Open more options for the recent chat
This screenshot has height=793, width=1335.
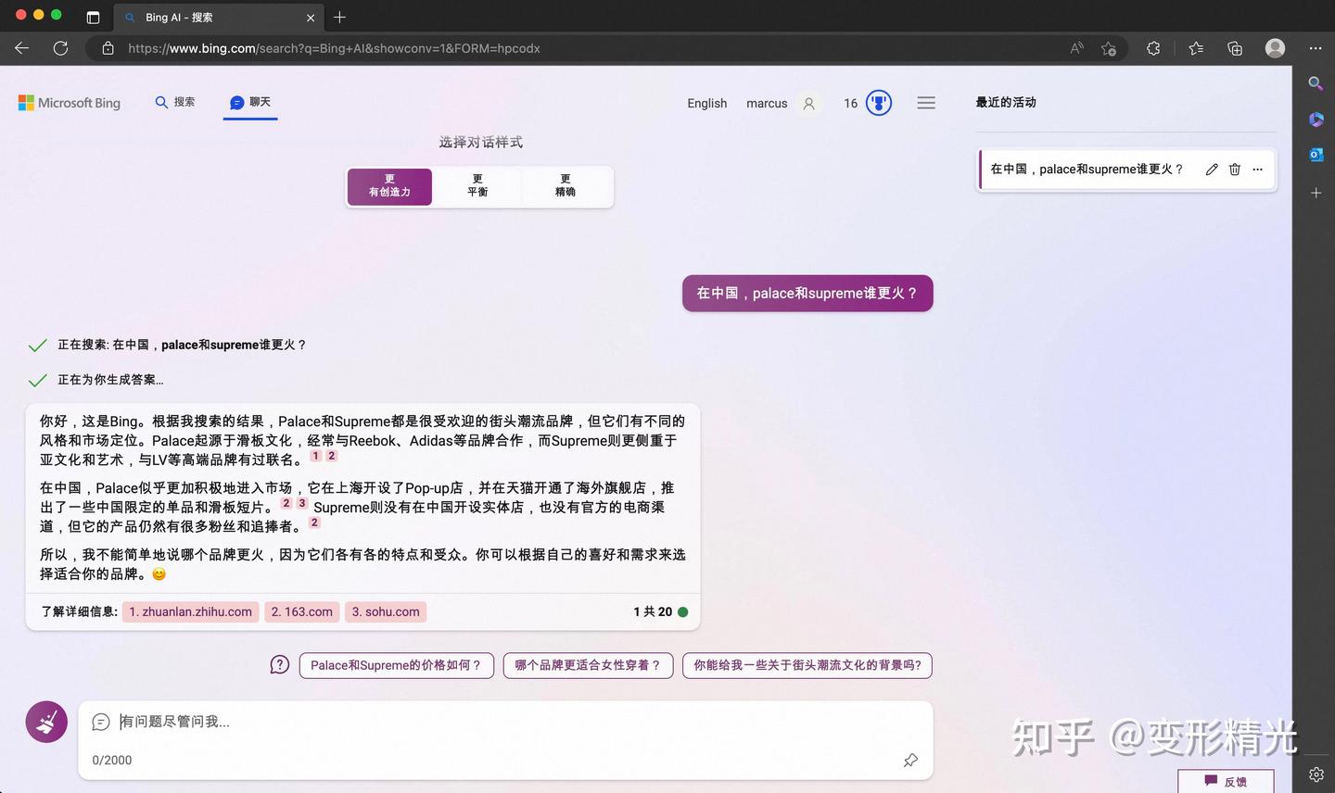1258,170
